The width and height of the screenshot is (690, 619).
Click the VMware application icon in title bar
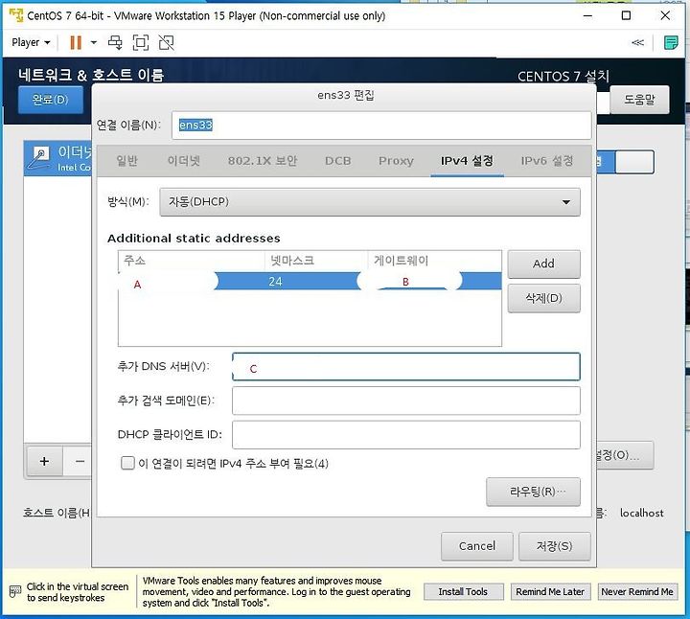[16, 15]
